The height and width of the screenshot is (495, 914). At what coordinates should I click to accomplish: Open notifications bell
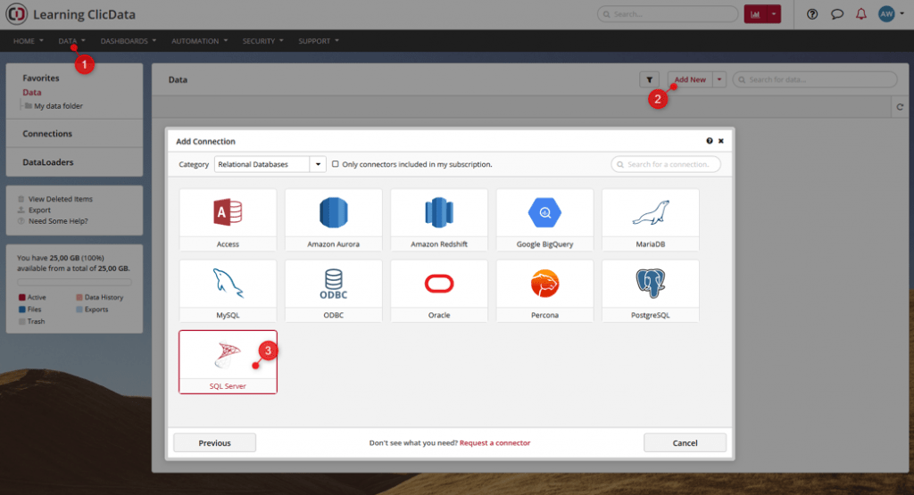pyautogui.click(x=861, y=14)
